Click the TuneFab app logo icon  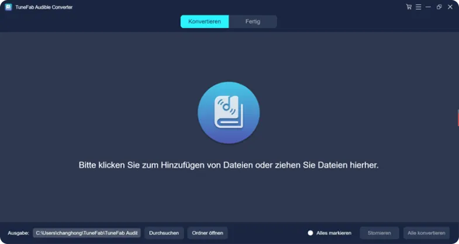(x=8, y=7)
